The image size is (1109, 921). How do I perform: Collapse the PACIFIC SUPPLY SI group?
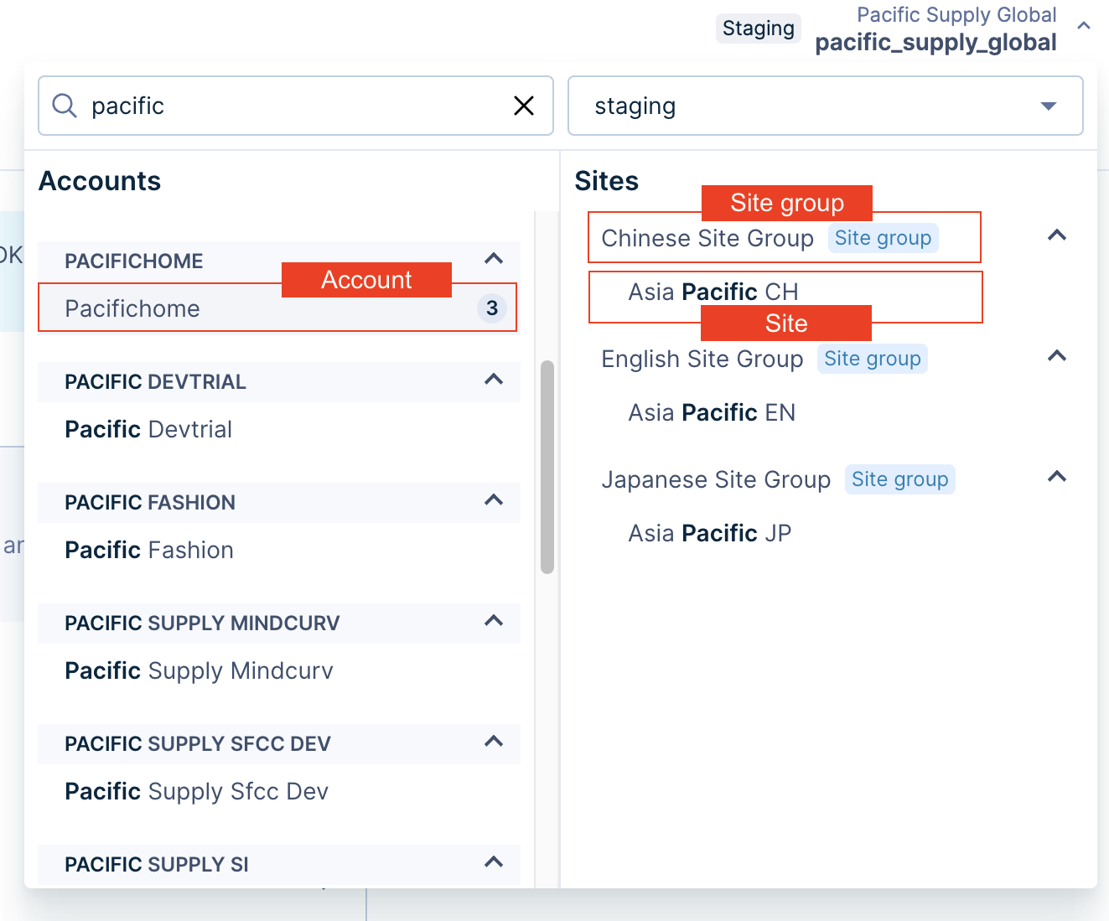point(494,862)
